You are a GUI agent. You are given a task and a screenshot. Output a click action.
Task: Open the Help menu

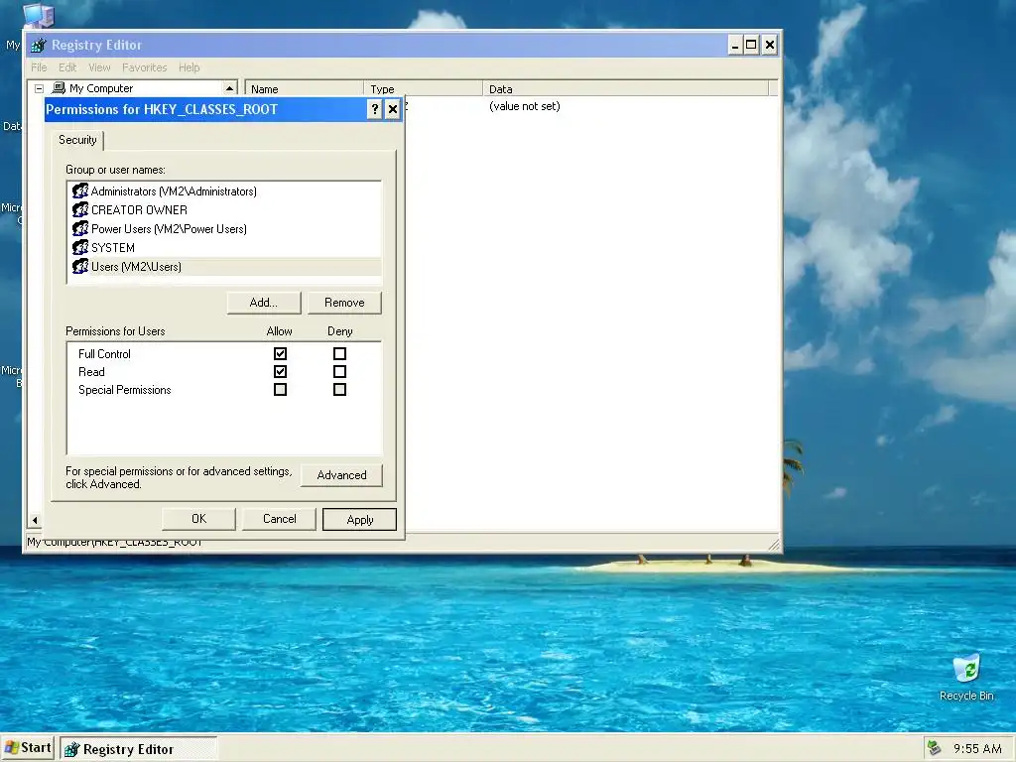tap(190, 67)
